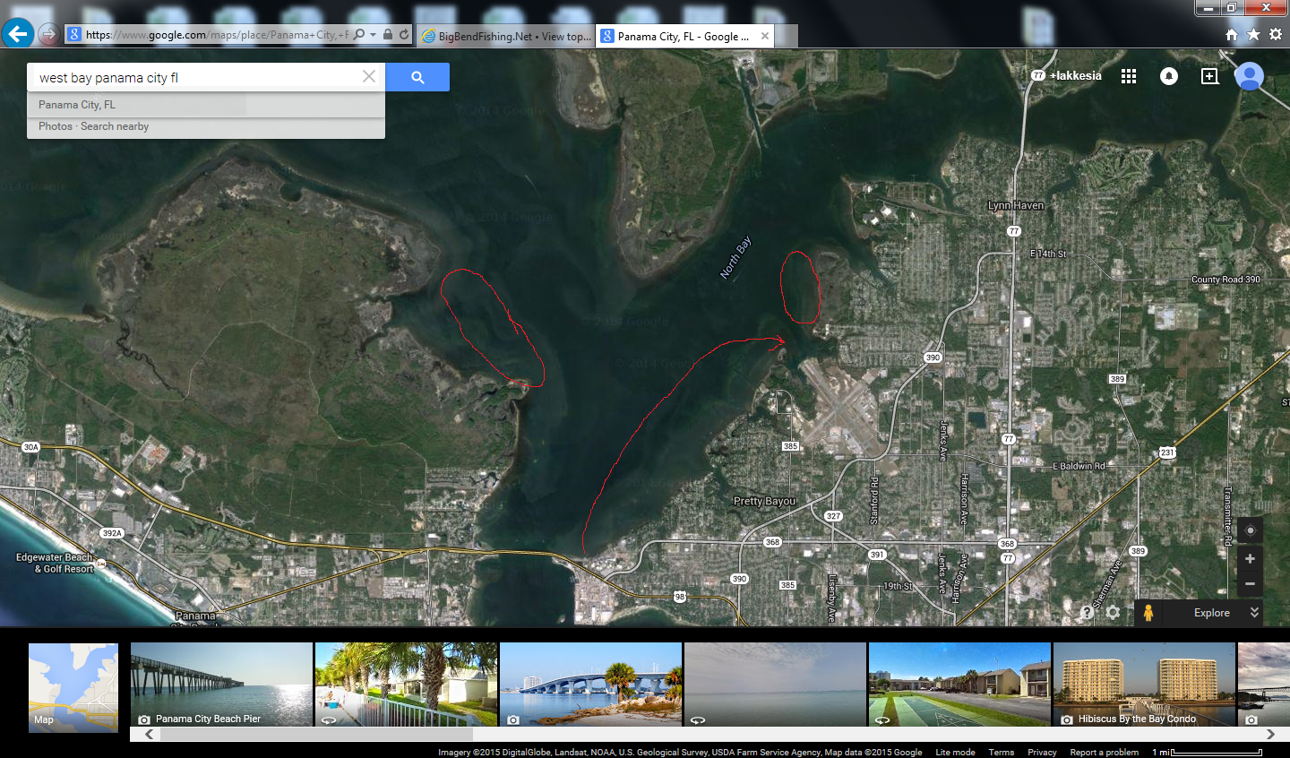Open the Google apps grid
This screenshot has height=758, width=1290.
point(1128,76)
